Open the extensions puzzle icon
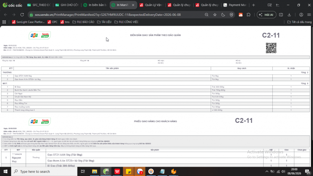 pyautogui.click(x=249, y=15)
